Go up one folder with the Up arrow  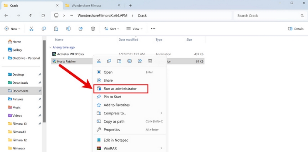coord(31,16)
